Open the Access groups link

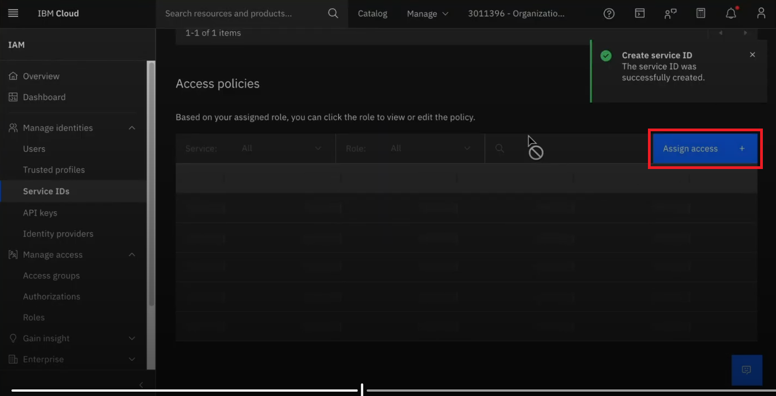click(x=51, y=276)
